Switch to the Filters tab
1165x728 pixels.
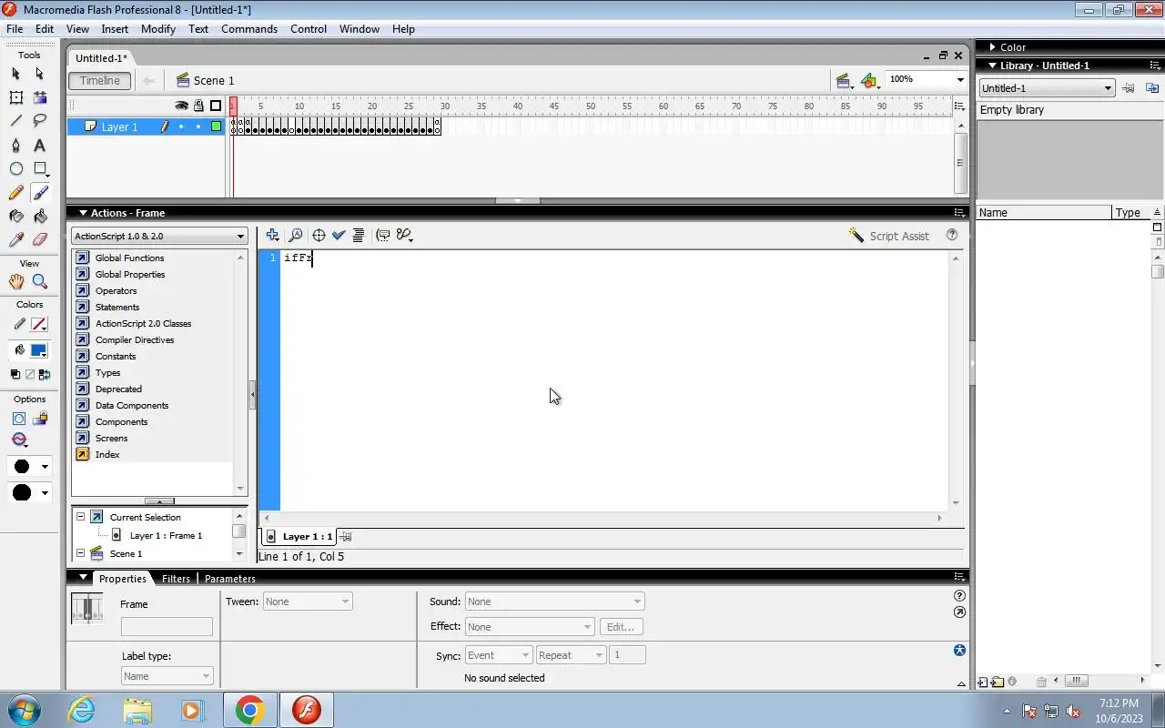(x=176, y=579)
